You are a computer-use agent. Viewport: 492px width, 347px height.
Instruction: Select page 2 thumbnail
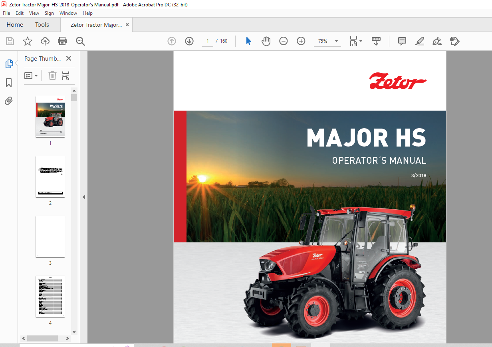click(x=50, y=176)
